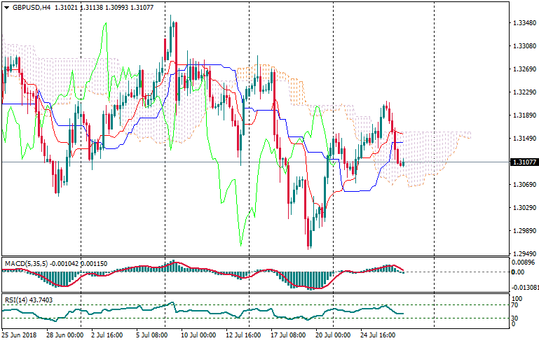Click the MACD 0.00896 scale value
This screenshot has width=539, height=343.
click(523, 262)
